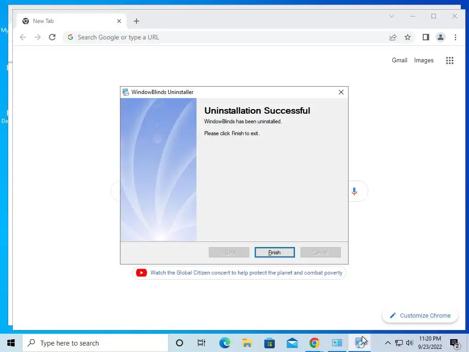Switch to Chrome on the taskbar
469x352 pixels.
coord(314,343)
